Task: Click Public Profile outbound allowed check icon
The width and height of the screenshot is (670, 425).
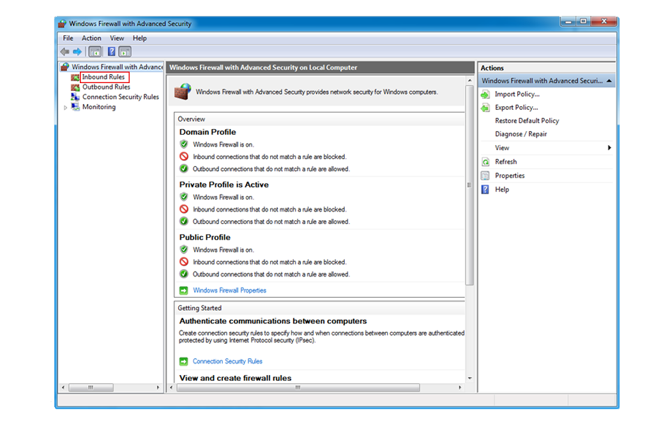Action: point(184,274)
